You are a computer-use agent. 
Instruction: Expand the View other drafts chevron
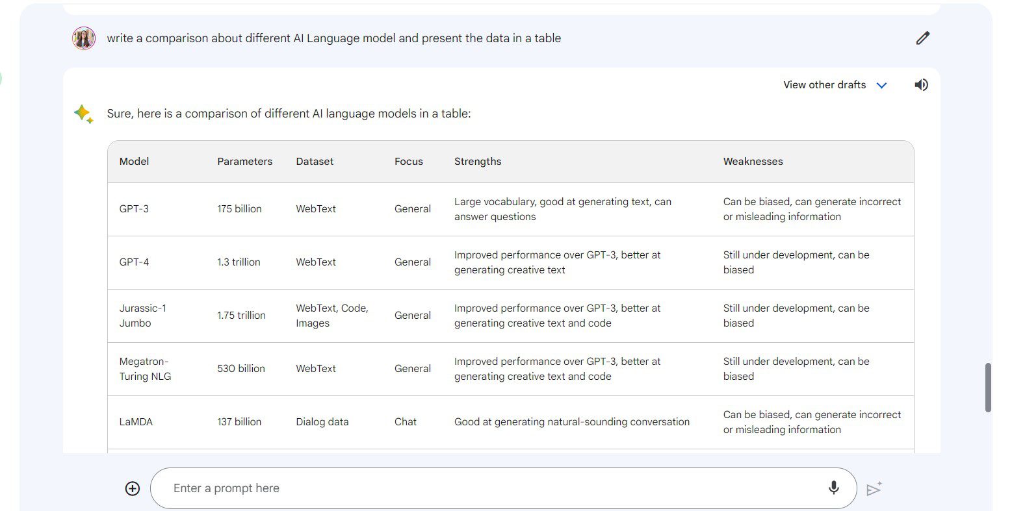[x=881, y=85]
